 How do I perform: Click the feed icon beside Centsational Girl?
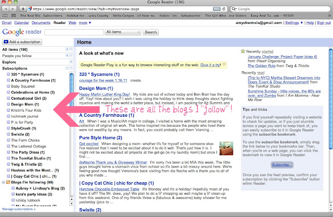click(x=8, y=98)
